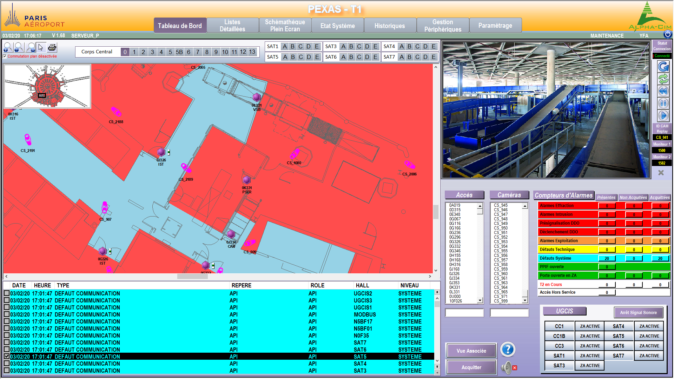Click the zoom in magnifier icon
This screenshot has height=379, width=674.
pyautogui.click(x=8, y=47)
